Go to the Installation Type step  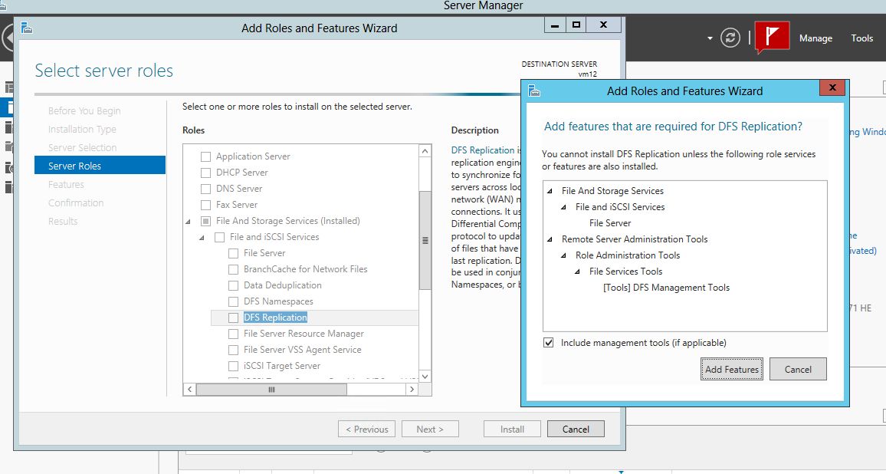click(82, 130)
